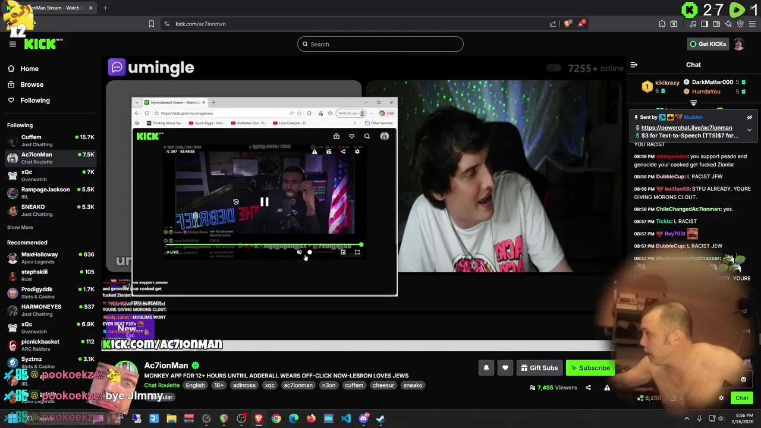This screenshot has width=761, height=428.
Task: Click the sneako tag
Action: (413, 385)
